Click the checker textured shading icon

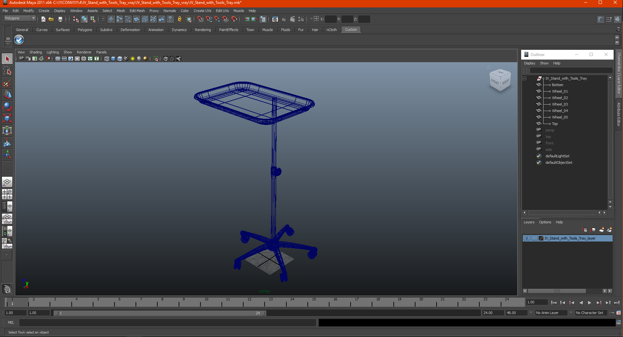(x=126, y=59)
